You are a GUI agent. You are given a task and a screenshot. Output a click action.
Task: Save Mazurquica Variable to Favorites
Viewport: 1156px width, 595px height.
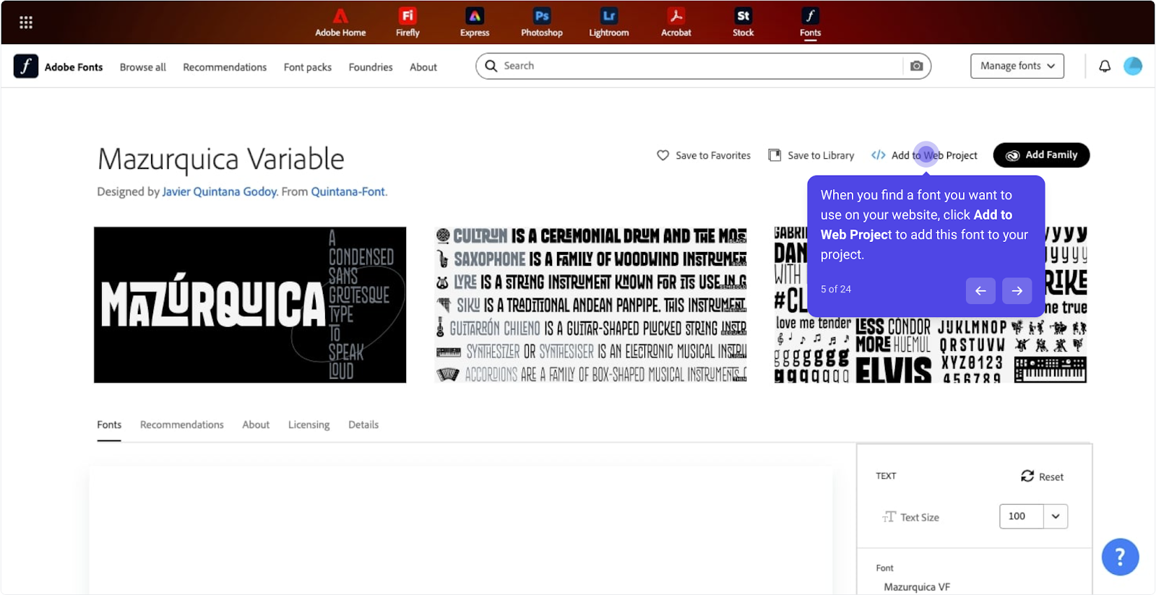tap(704, 155)
